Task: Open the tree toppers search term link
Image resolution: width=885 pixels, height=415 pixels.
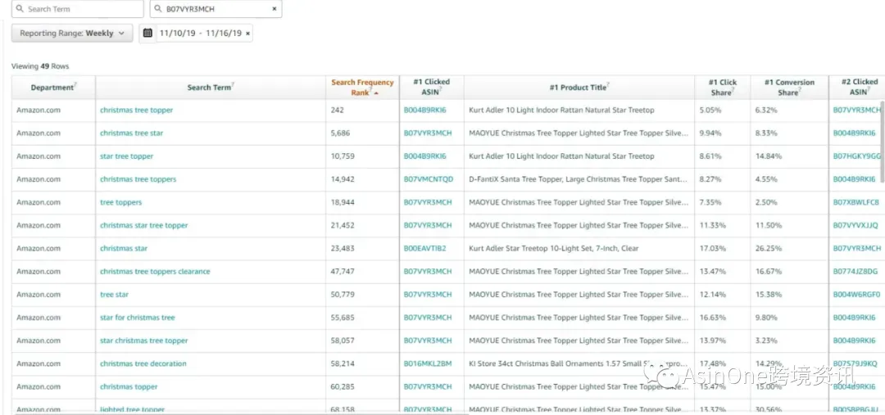Action: (x=120, y=202)
